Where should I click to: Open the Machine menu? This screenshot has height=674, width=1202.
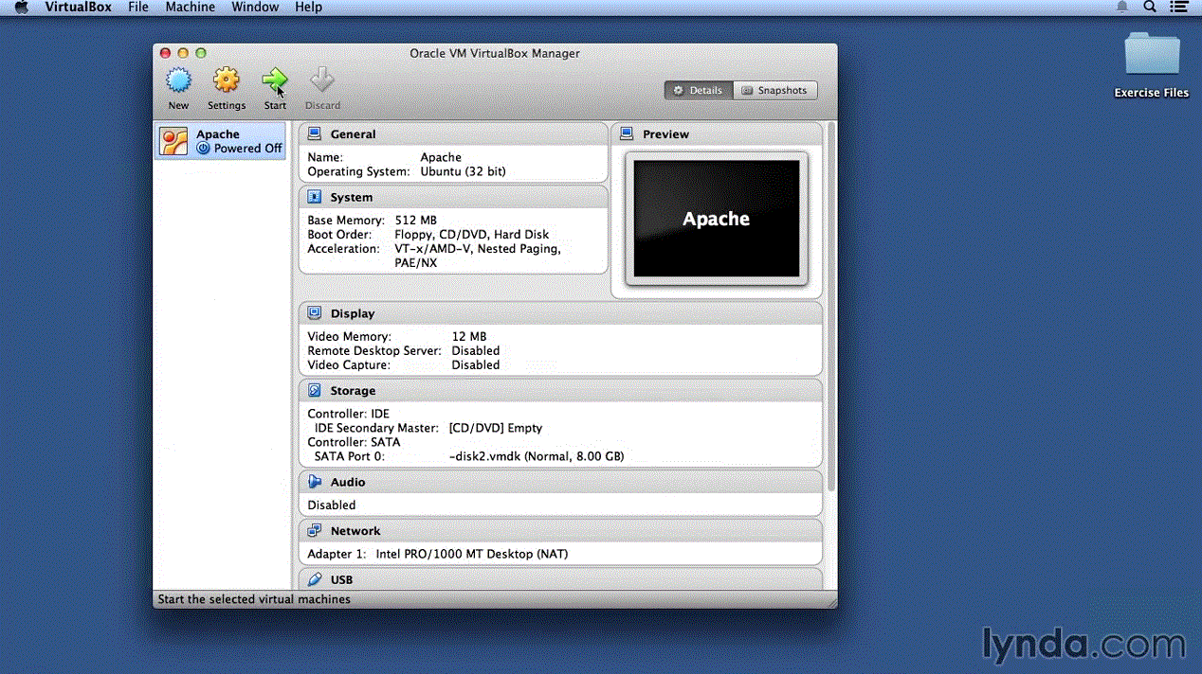tap(190, 8)
